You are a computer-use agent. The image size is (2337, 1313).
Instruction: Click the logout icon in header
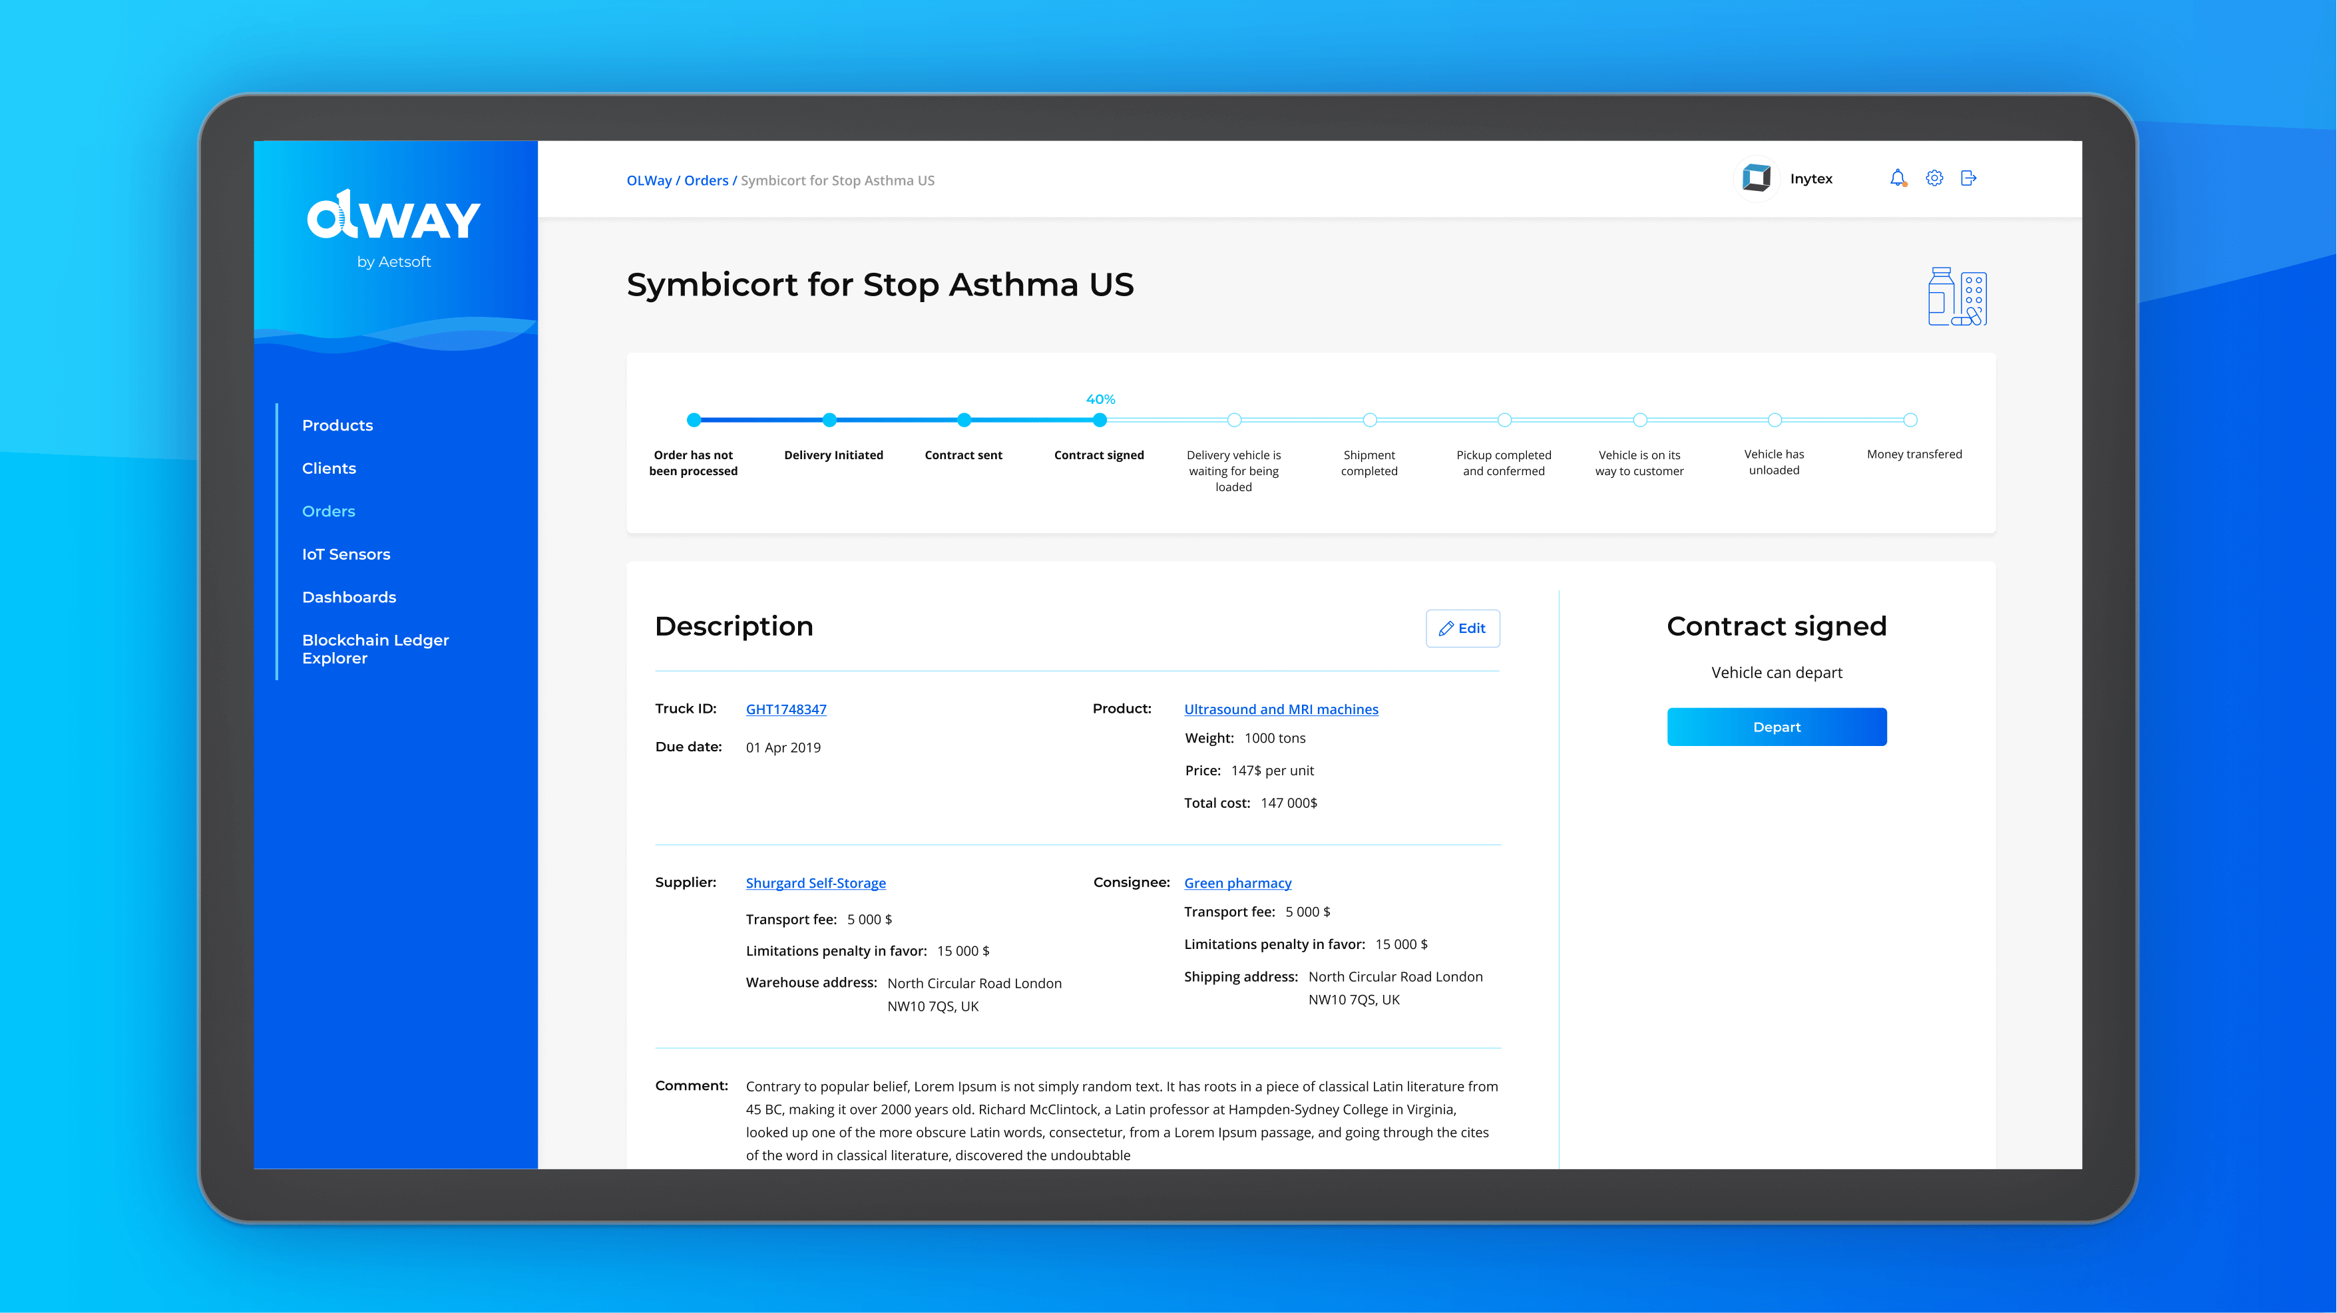[x=1968, y=178]
